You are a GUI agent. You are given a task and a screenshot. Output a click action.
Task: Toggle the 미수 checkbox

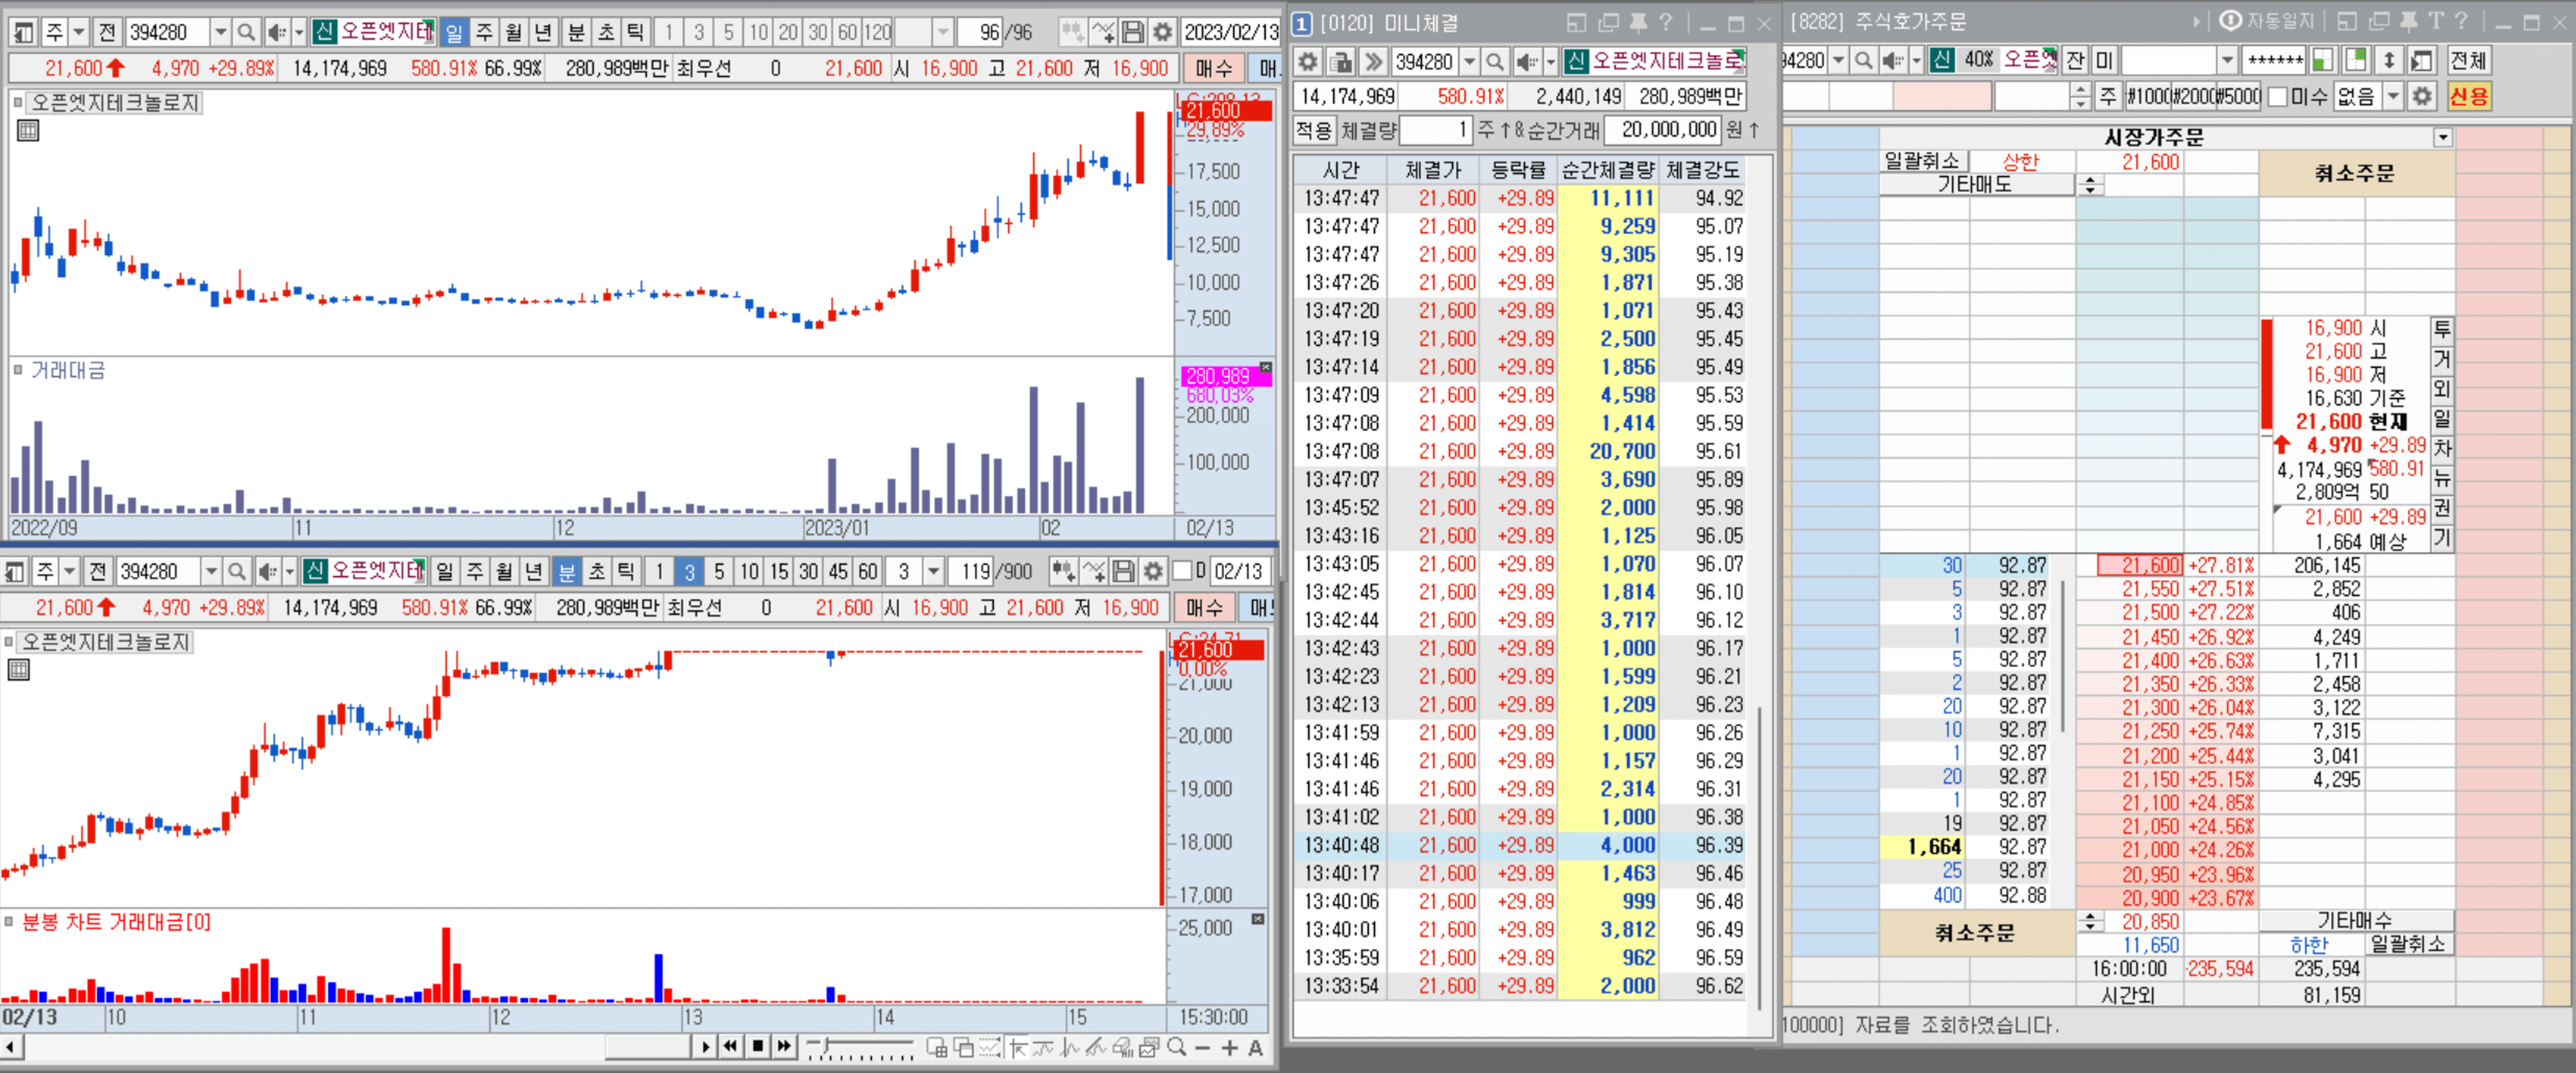2277,97
